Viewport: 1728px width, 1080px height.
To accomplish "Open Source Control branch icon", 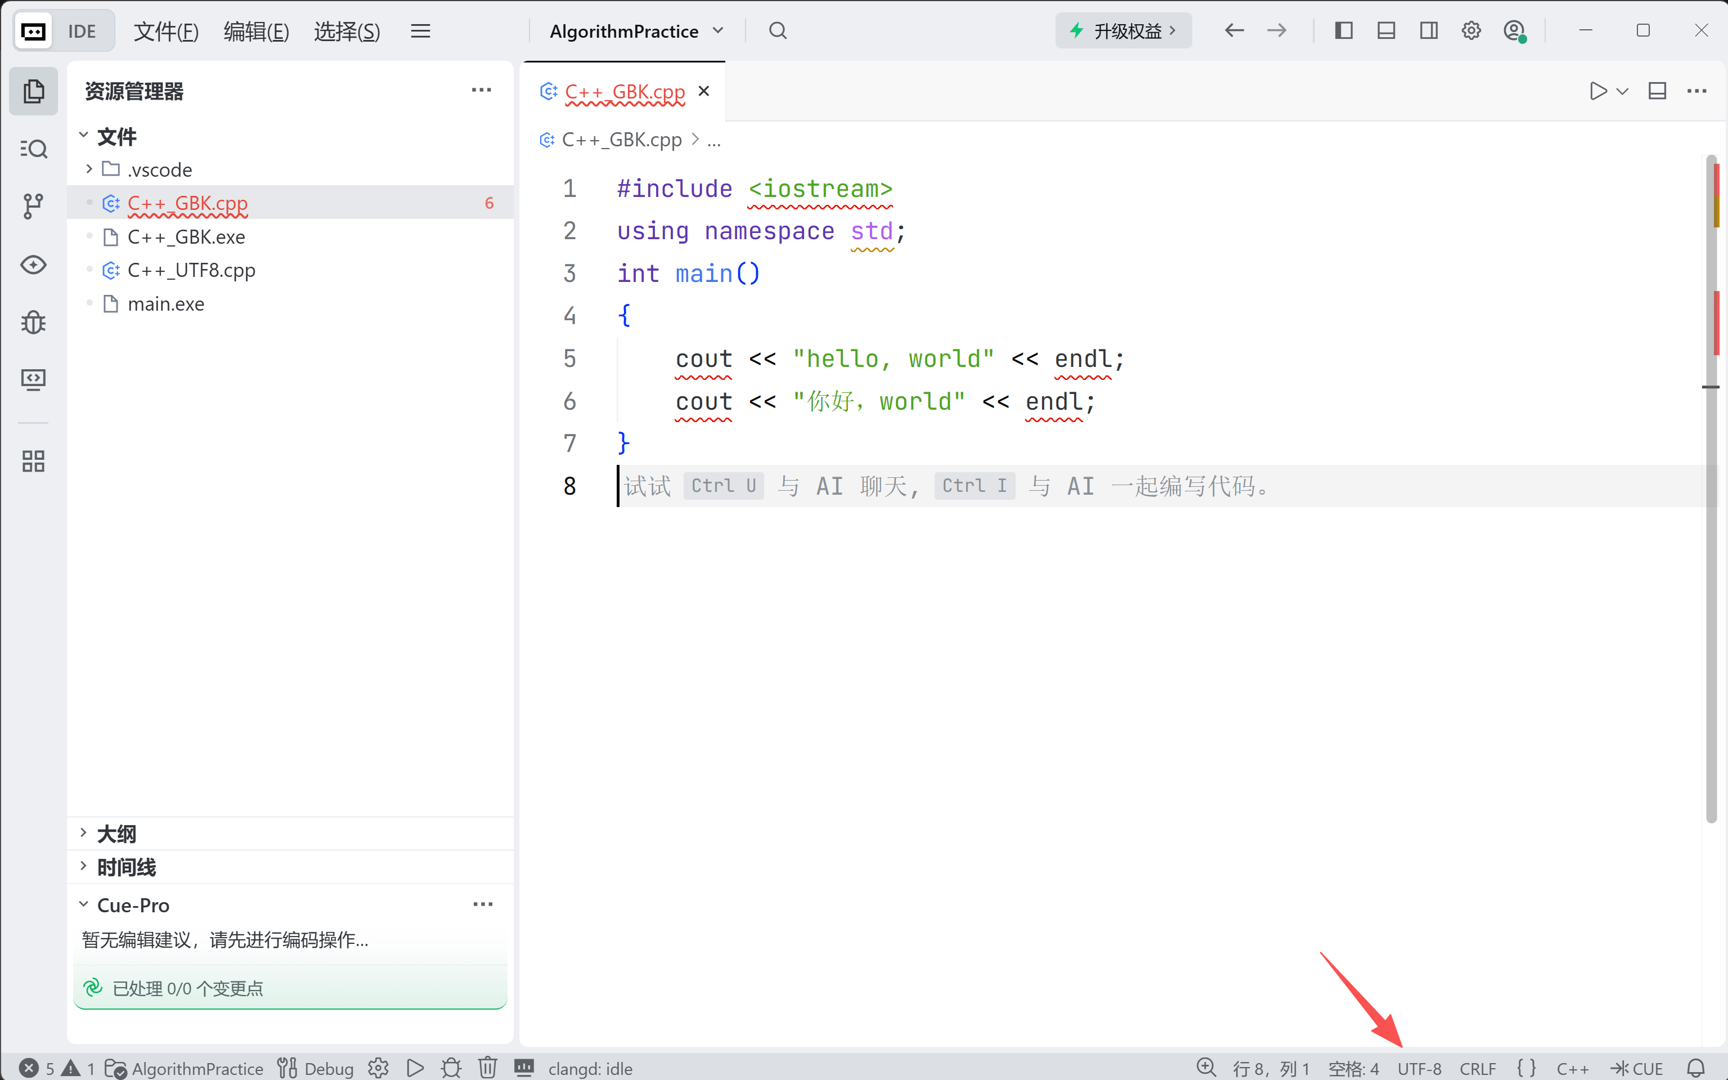I will (x=34, y=207).
